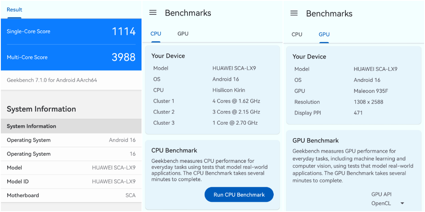The image size is (425, 212).
Task: Open hamburger menu in GPU Benchmarks panel
Action: pos(294,13)
